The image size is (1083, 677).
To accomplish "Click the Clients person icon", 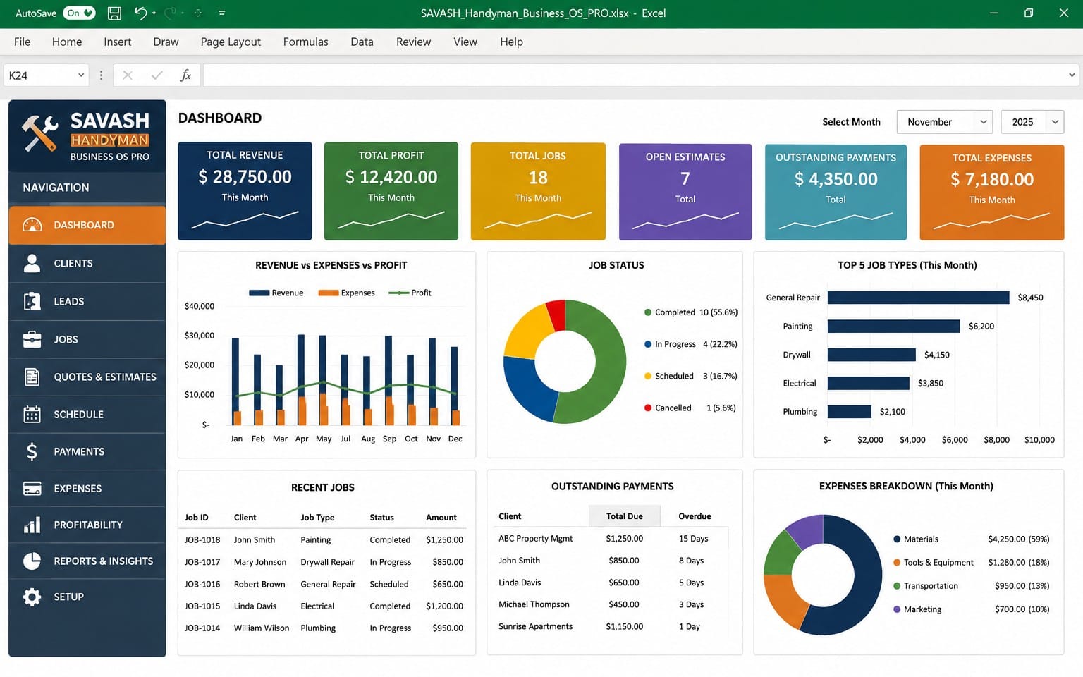I will (32, 263).
